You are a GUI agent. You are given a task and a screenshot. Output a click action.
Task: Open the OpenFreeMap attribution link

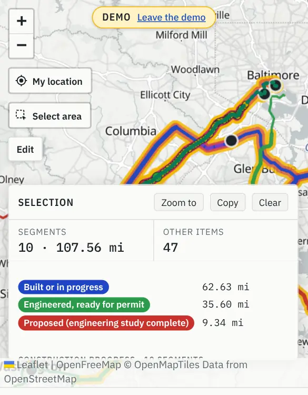pos(88,365)
